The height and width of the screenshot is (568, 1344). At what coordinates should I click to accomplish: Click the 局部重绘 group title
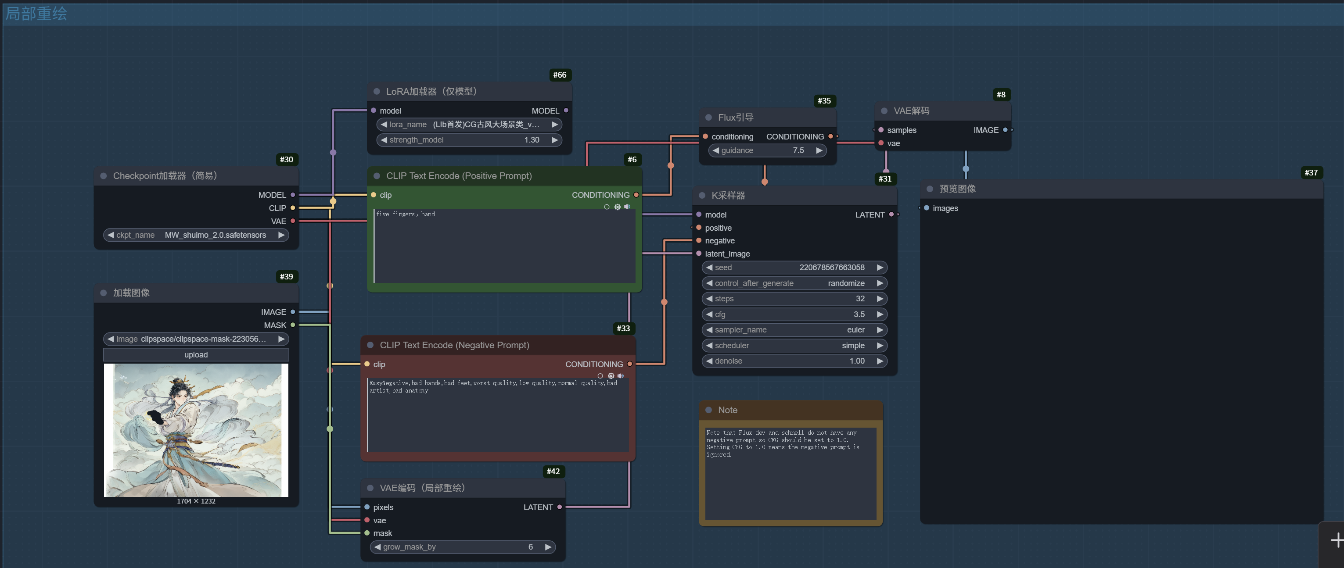pos(36,14)
